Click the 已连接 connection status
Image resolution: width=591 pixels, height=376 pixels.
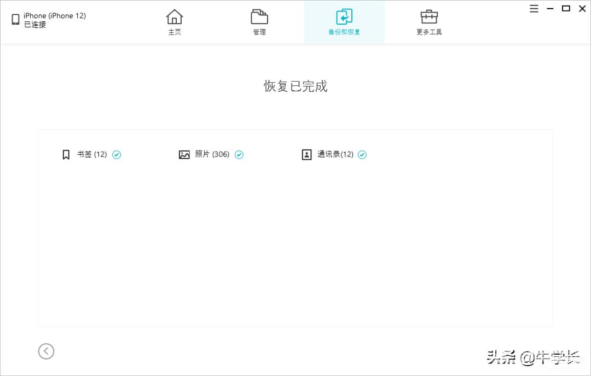point(35,25)
